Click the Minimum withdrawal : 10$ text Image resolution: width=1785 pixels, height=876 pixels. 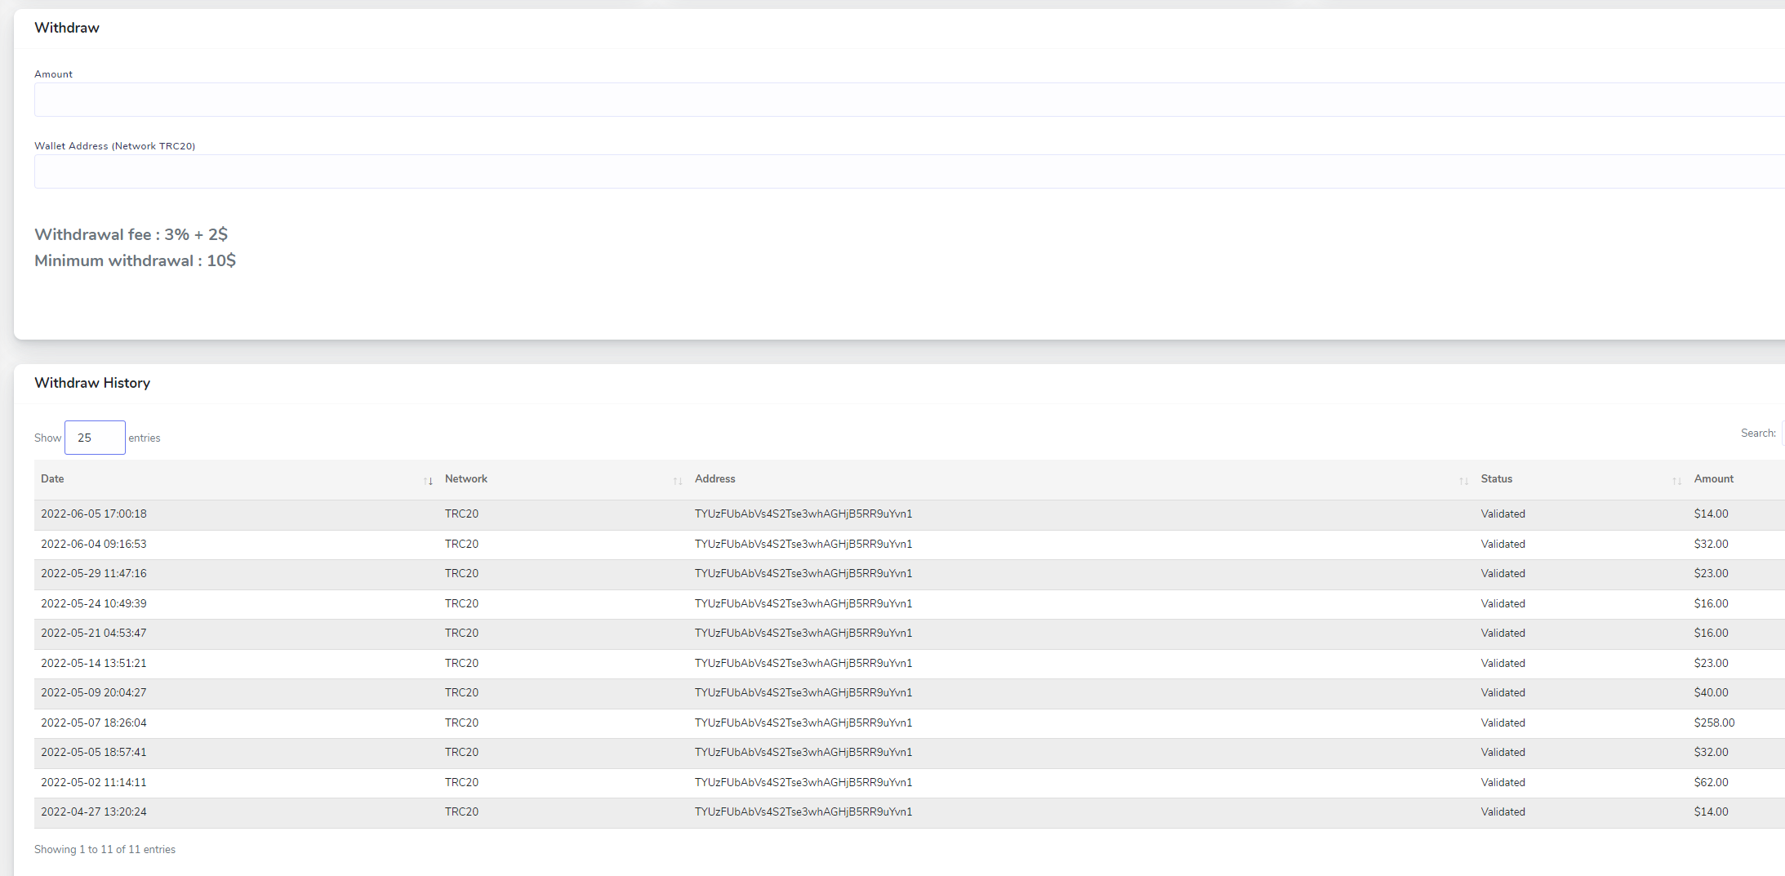coord(135,260)
